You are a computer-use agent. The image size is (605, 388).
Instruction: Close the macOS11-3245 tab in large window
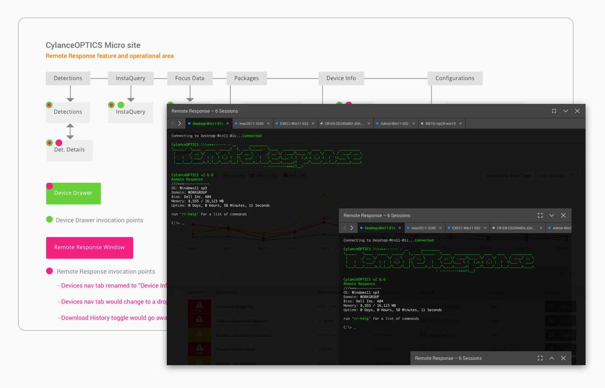click(x=268, y=124)
